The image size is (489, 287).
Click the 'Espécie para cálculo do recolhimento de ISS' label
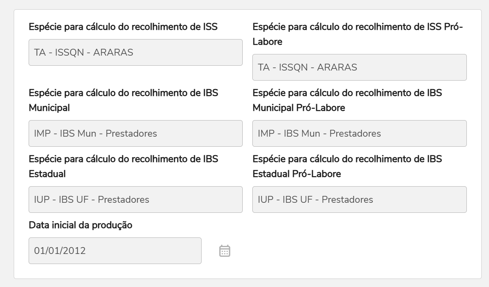[x=123, y=27]
